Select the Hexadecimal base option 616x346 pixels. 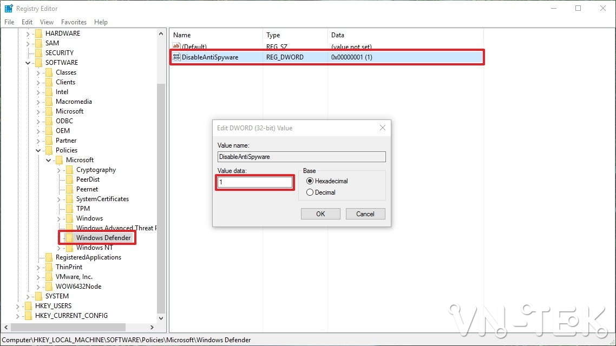coord(310,181)
